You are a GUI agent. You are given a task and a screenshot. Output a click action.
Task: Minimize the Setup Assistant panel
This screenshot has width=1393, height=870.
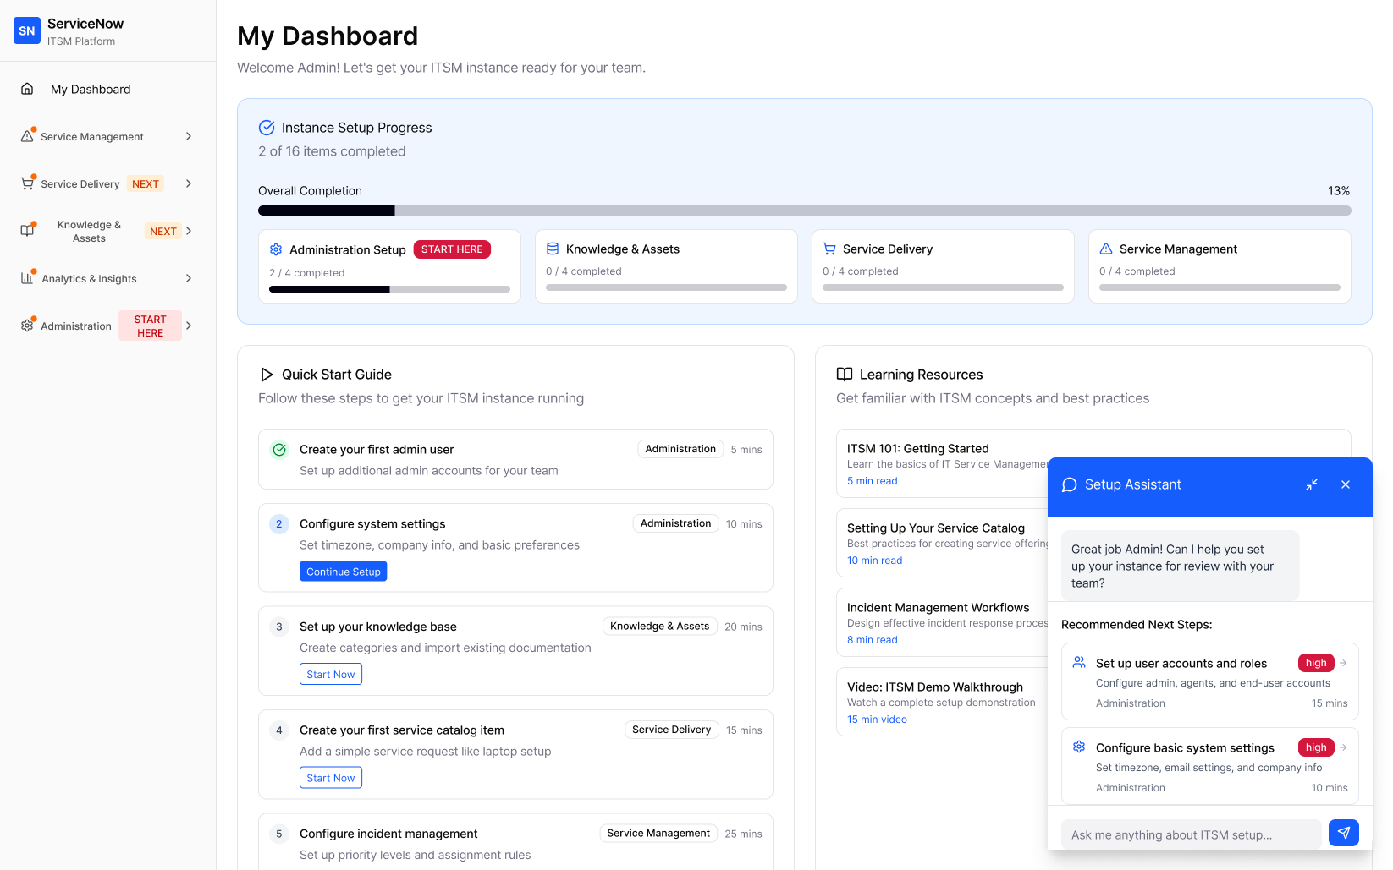click(1312, 484)
